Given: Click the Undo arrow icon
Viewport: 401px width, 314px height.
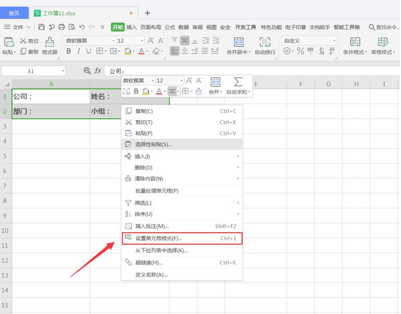Looking at the screenshot, I should click(x=82, y=27).
